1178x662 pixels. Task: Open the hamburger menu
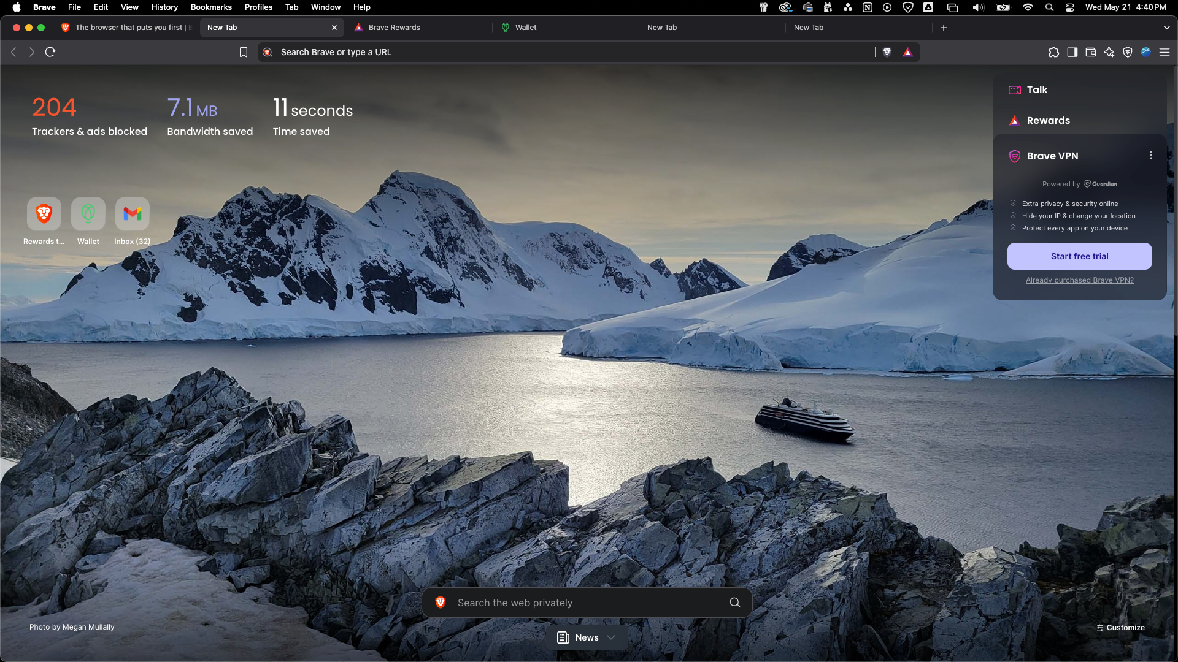click(x=1165, y=52)
